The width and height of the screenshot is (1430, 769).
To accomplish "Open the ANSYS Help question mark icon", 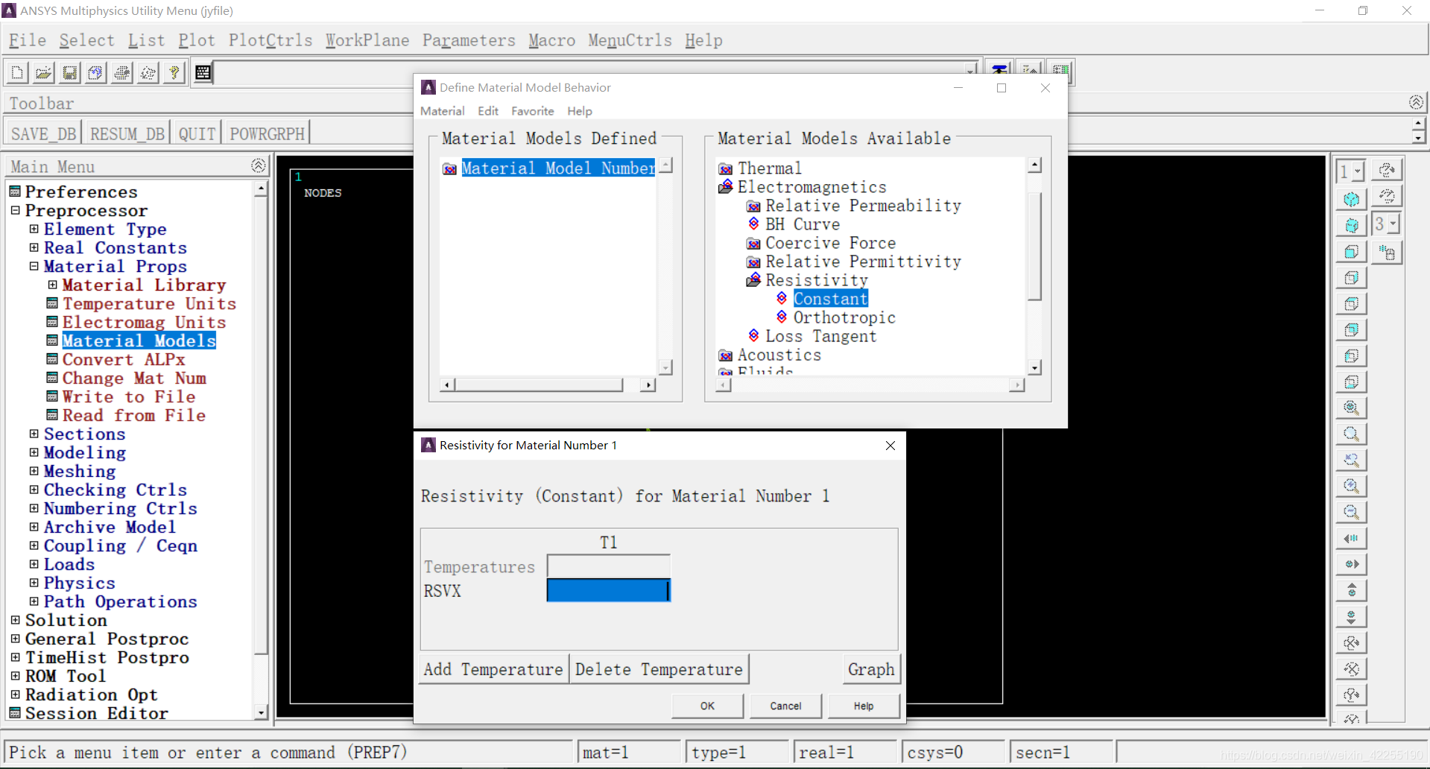I will (x=174, y=72).
